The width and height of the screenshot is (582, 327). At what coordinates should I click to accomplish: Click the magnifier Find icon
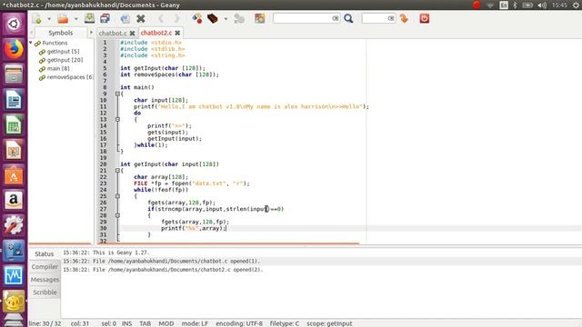[x=348, y=18]
